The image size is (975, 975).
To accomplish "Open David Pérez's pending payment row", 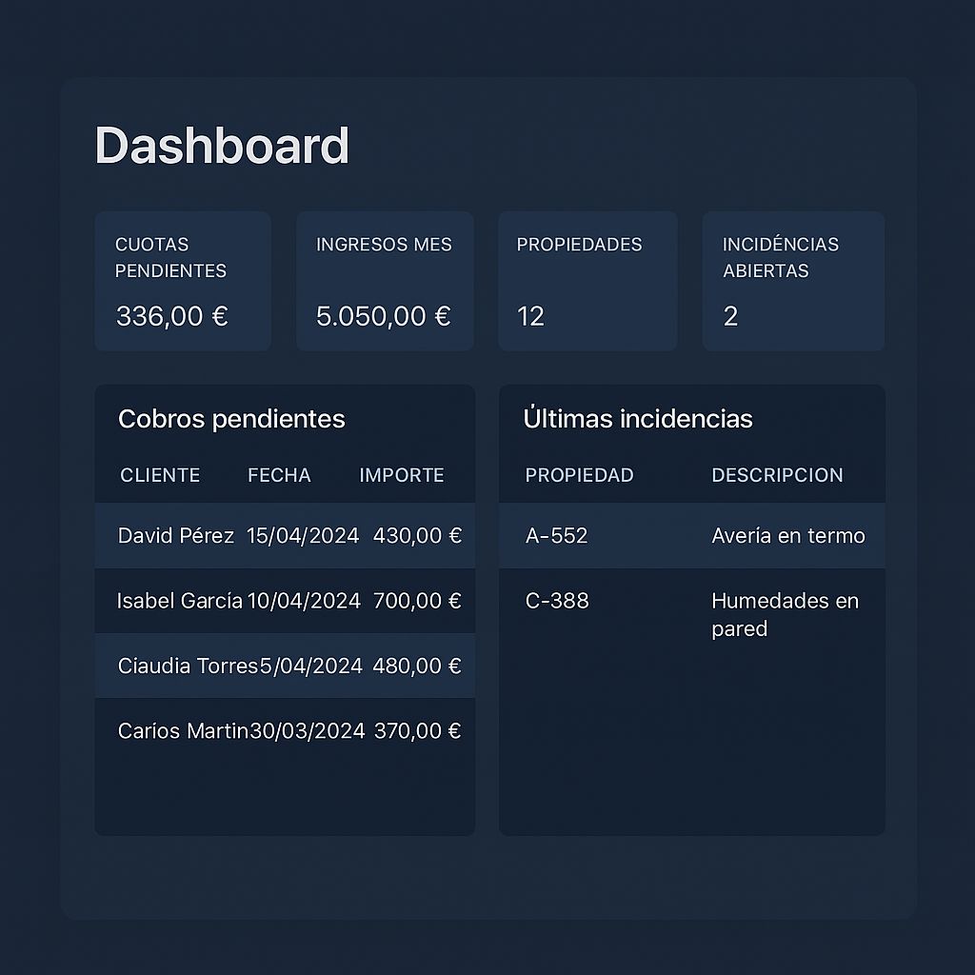I will [285, 536].
